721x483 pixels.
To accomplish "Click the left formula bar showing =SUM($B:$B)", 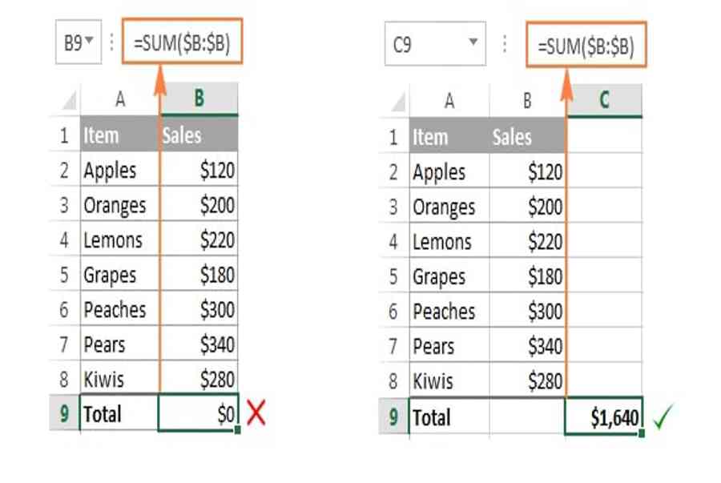I will [x=182, y=41].
